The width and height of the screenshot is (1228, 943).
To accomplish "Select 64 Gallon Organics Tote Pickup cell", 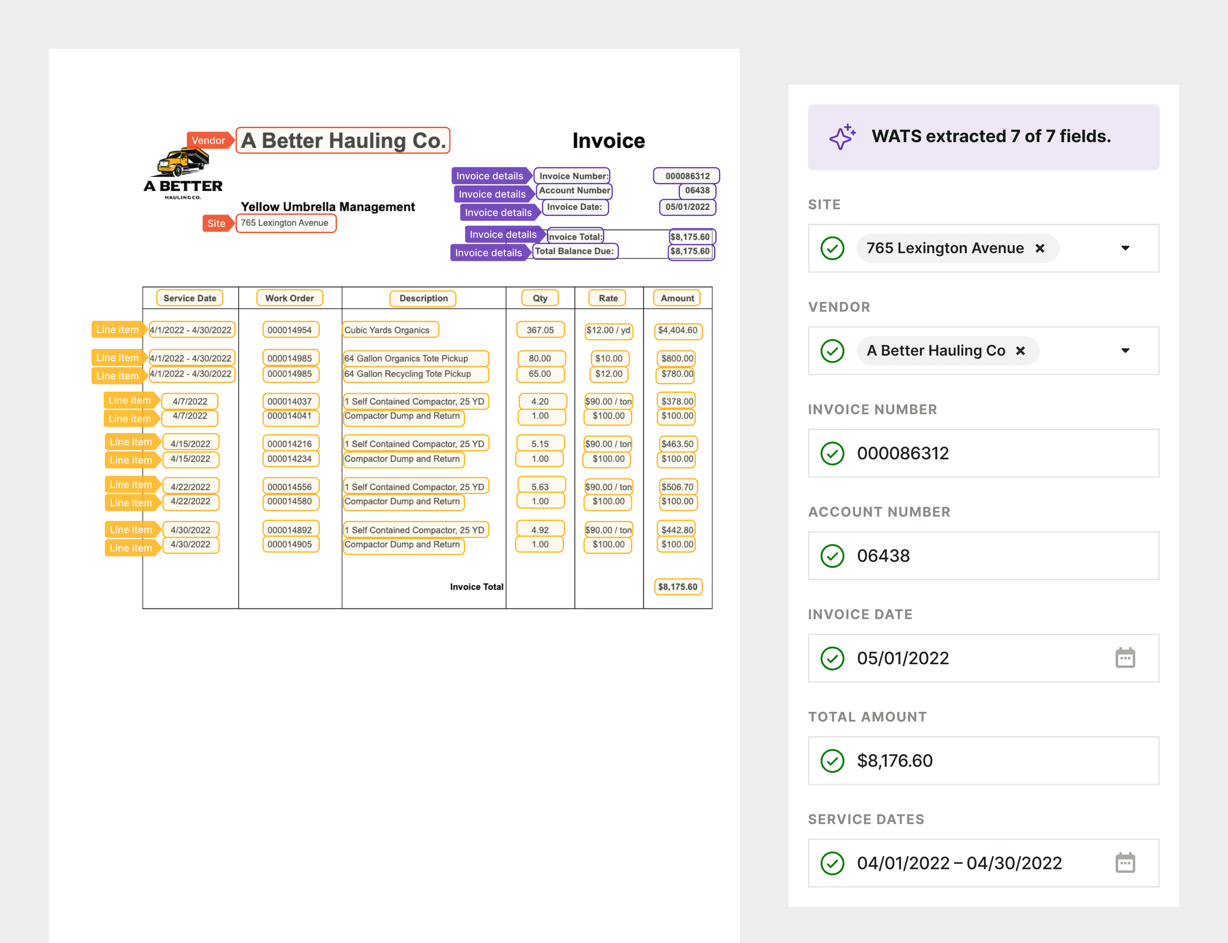I will [416, 359].
